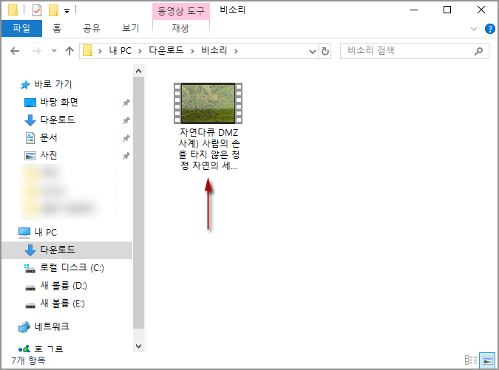Click the back navigation arrow
The height and width of the screenshot is (370, 499).
tap(15, 51)
